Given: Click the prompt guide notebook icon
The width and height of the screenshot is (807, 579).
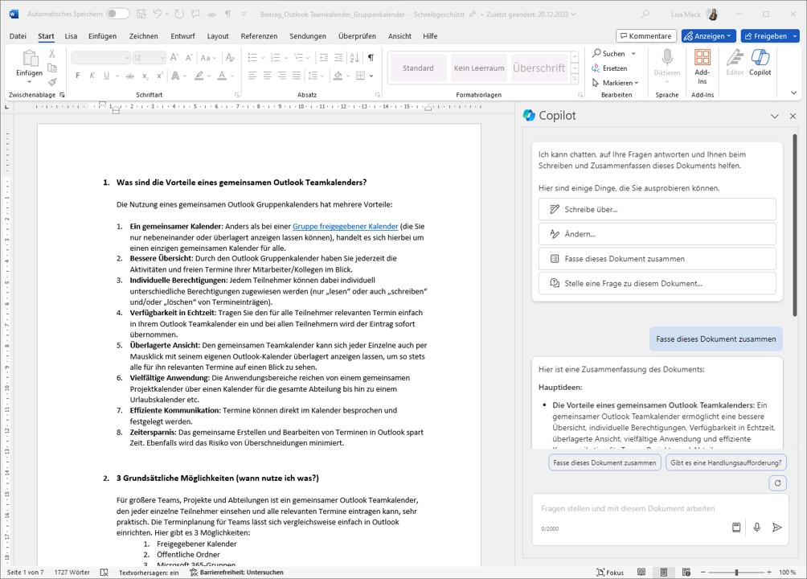Looking at the screenshot, I should (736, 527).
